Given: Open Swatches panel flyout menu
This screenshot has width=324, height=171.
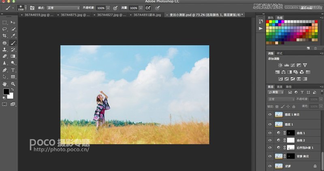Looking at the screenshot, I should click(321, 18).
